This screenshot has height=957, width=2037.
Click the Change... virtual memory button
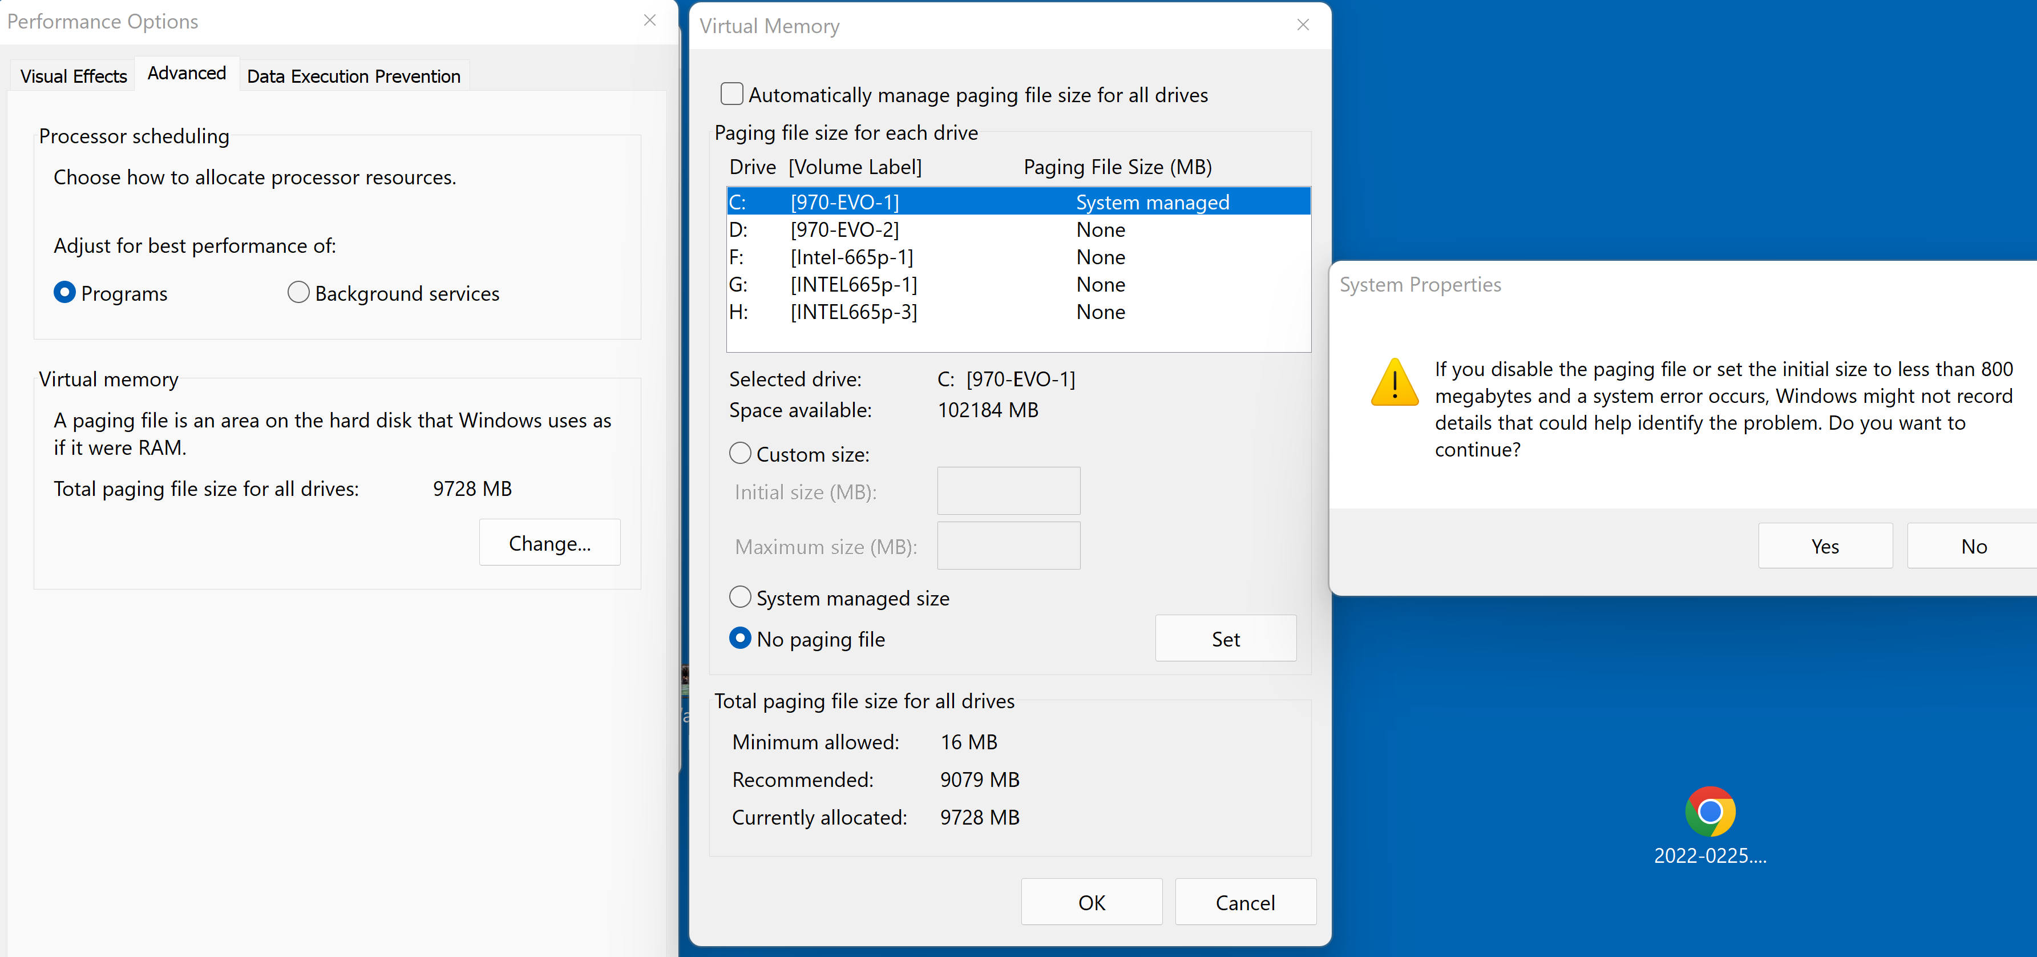pyautogui.click(x=549, y=543)
